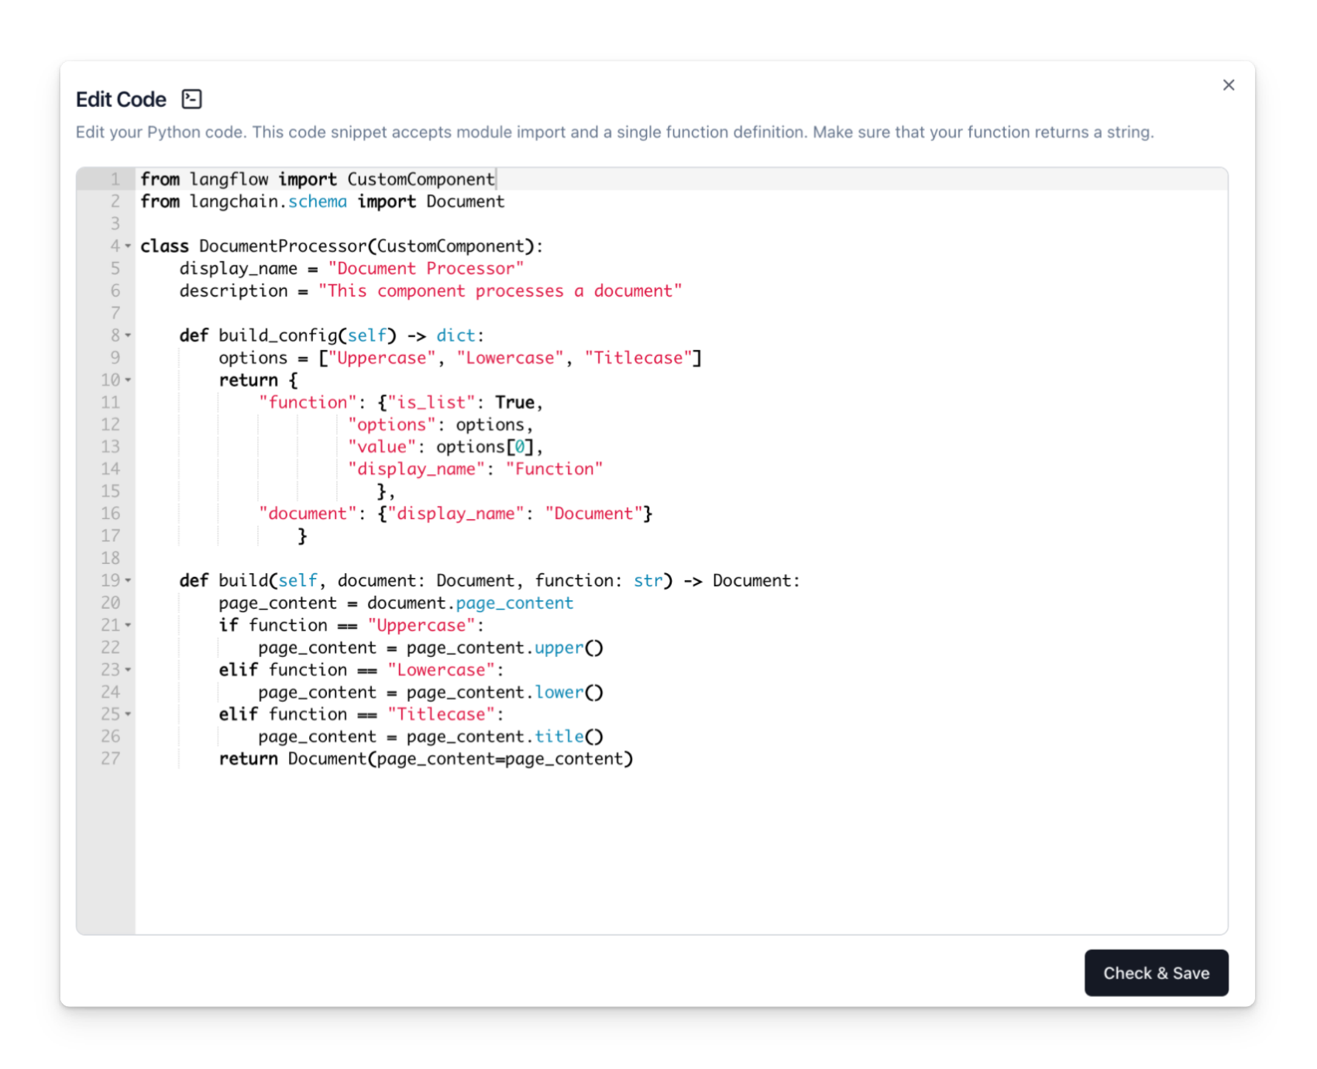The width and height of the screenshot is (1317, 1069).
Task: Click the lower method call
Action: (x=559, y=693)
